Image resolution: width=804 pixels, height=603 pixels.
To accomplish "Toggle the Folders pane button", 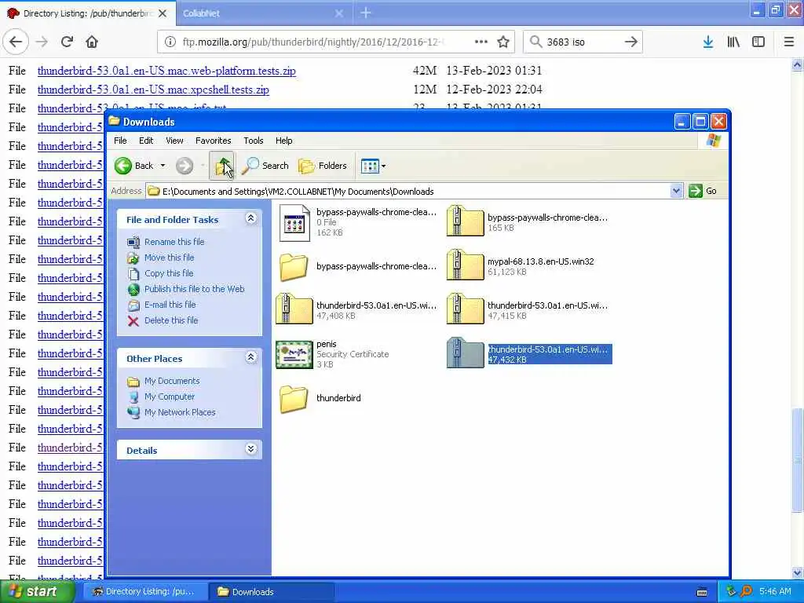I will pos(323,166).
